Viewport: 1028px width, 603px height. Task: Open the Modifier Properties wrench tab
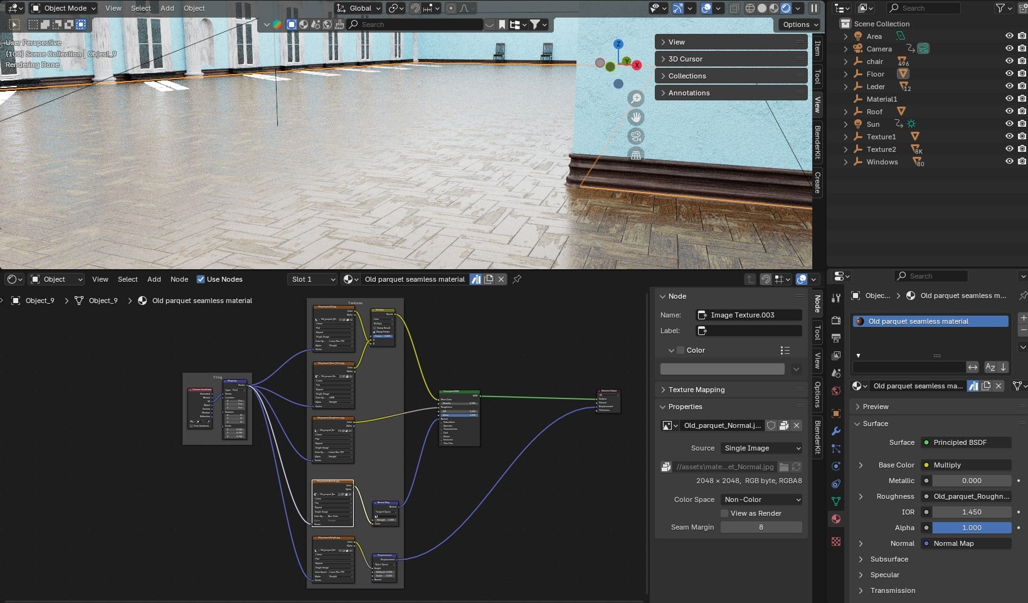pos(836,432)
